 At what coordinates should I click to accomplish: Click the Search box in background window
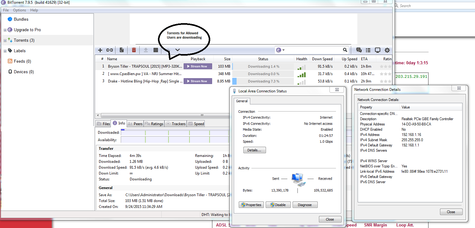[435, 6]
